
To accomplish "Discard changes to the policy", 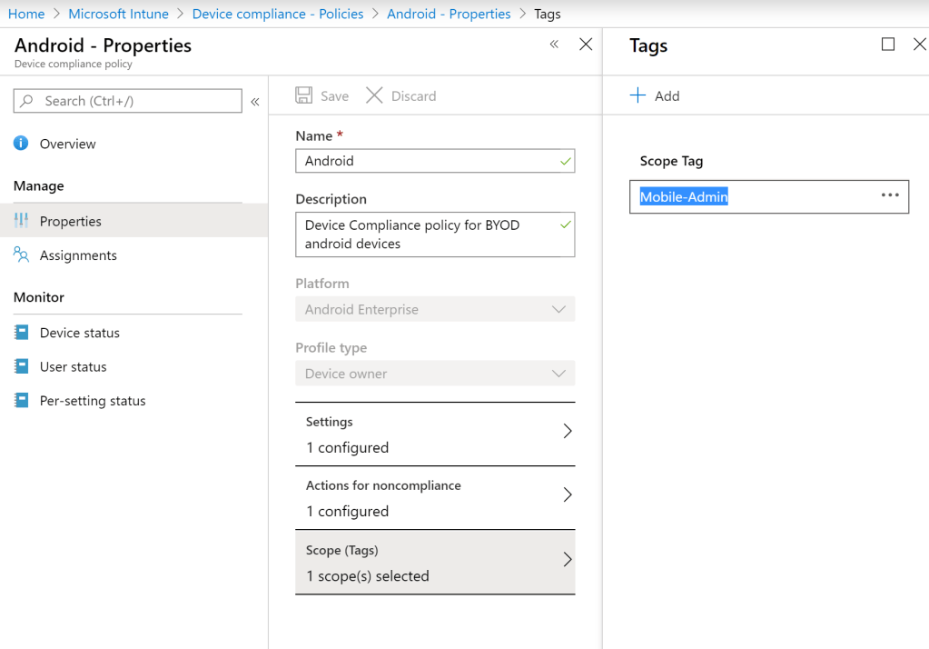I will point(401,95).
